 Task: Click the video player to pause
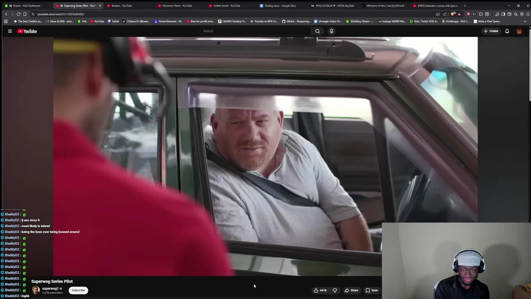click(265, 156)
